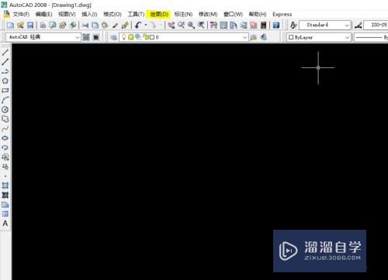Select the Gradient fill tool
Image resolution: width=388 pixels, height=280 pixels.
(5, 195)
